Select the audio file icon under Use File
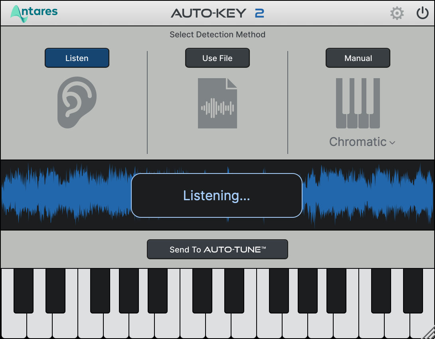This screenshot has width=435, height=339. point(217,102)
